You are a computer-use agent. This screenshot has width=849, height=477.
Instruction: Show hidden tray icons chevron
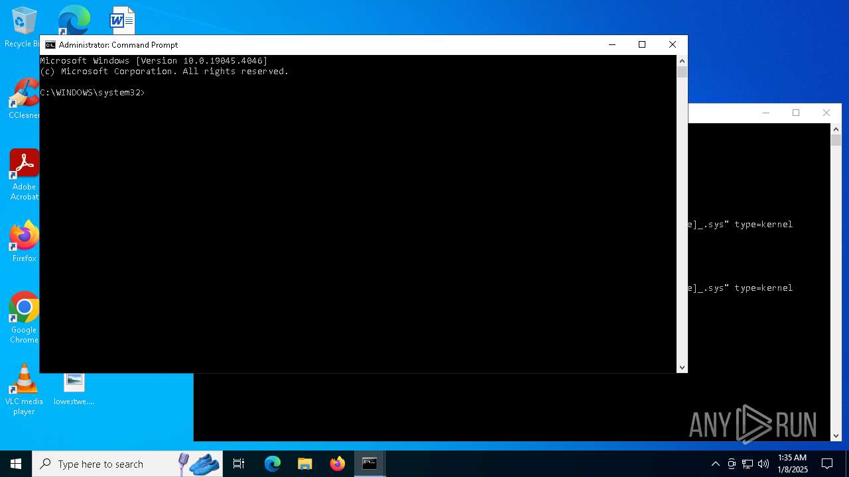click(715, 464)
